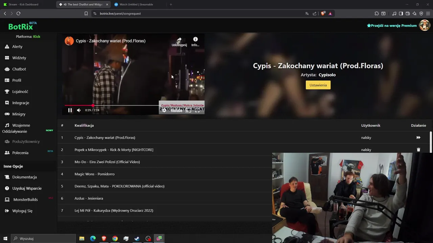Click the Kwalifikacja column header
This screenshot has height=243, width=433.
84,125
